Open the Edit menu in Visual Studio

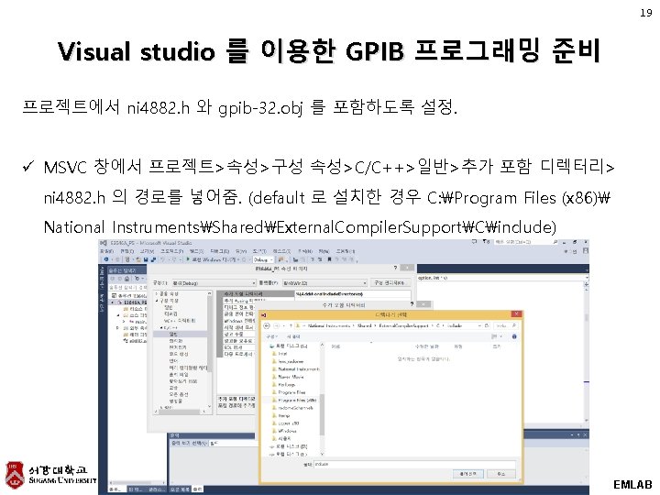point(126,251)
